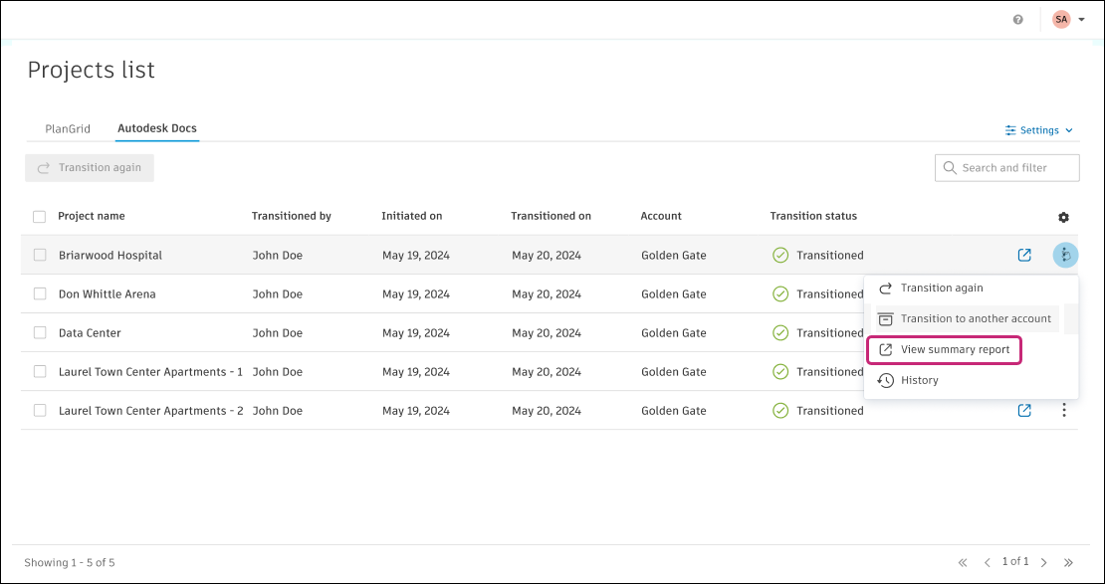Go to the first page of results

tap(963, 563)
